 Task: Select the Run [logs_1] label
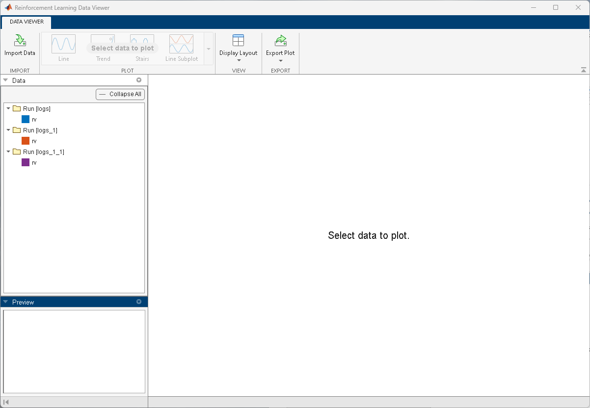click(x=40, y=130)
